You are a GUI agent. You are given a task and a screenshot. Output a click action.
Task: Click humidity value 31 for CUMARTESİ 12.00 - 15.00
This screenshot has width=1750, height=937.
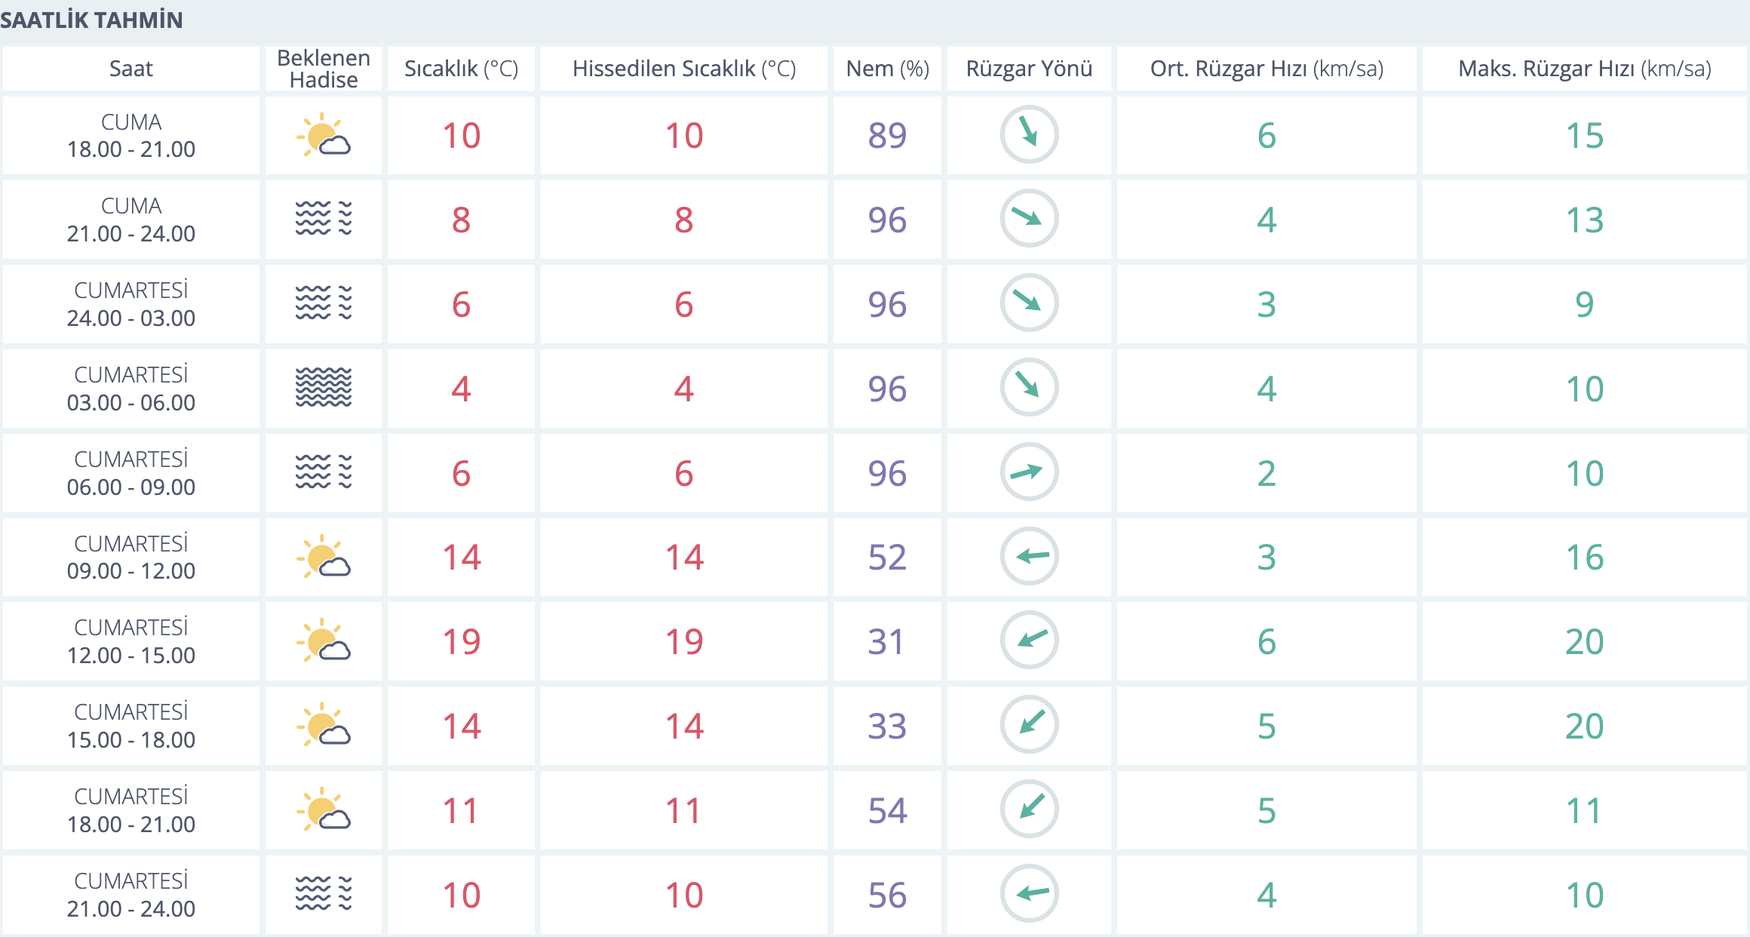[886, 642]
